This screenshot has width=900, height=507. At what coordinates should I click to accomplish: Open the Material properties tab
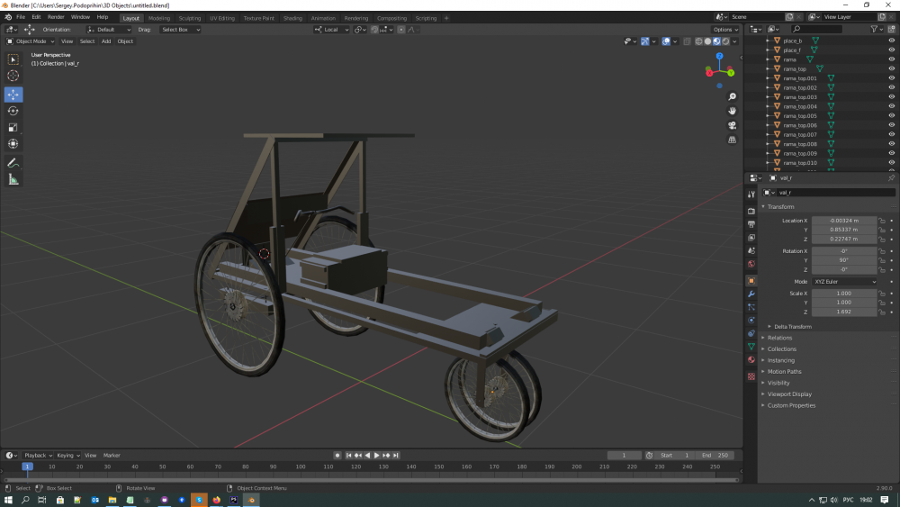[x=751, y=359]
